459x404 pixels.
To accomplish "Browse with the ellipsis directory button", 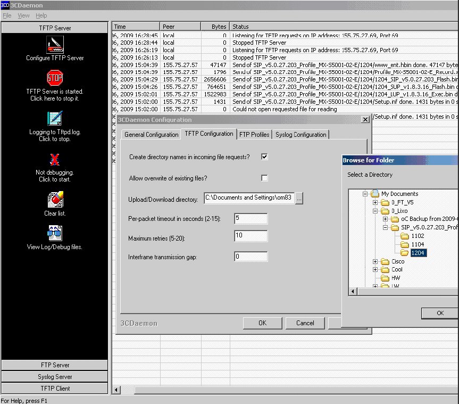I will click(299, 199).
